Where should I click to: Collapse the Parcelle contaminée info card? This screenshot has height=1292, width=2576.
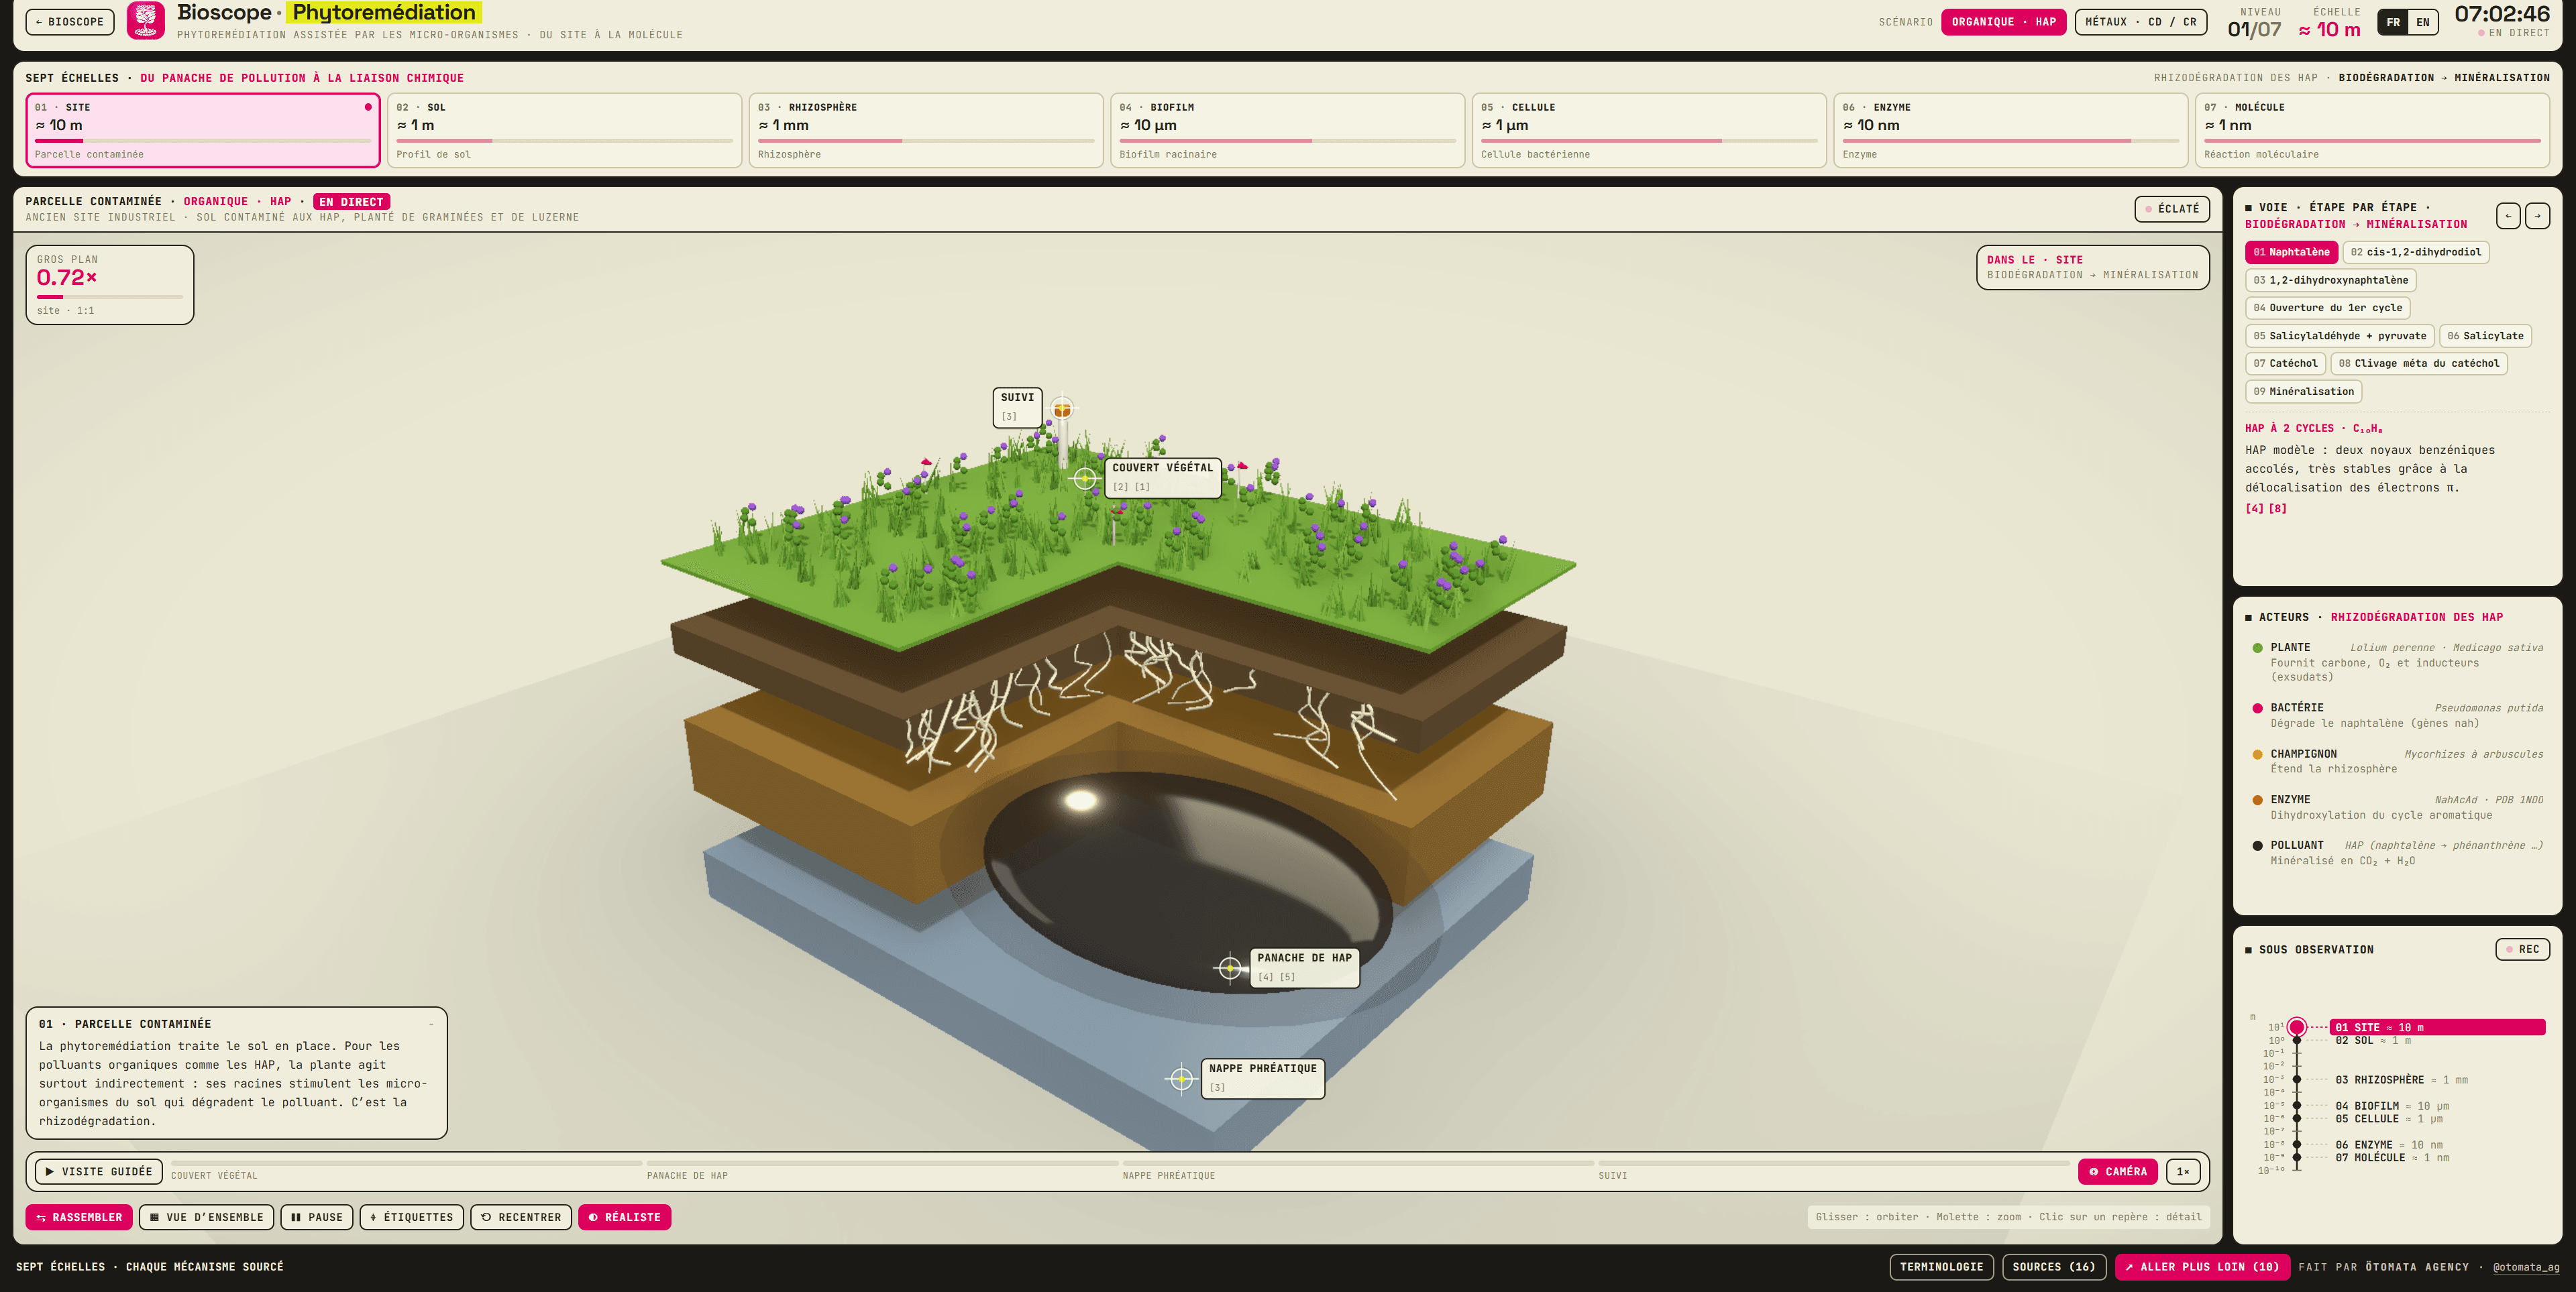(431, 1024)
